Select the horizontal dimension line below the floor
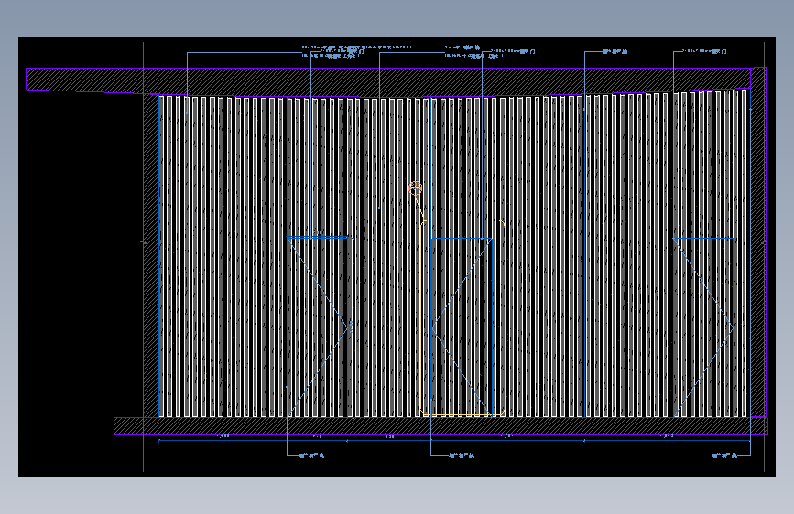Screen dimensions: 794x514 (454, 441)
